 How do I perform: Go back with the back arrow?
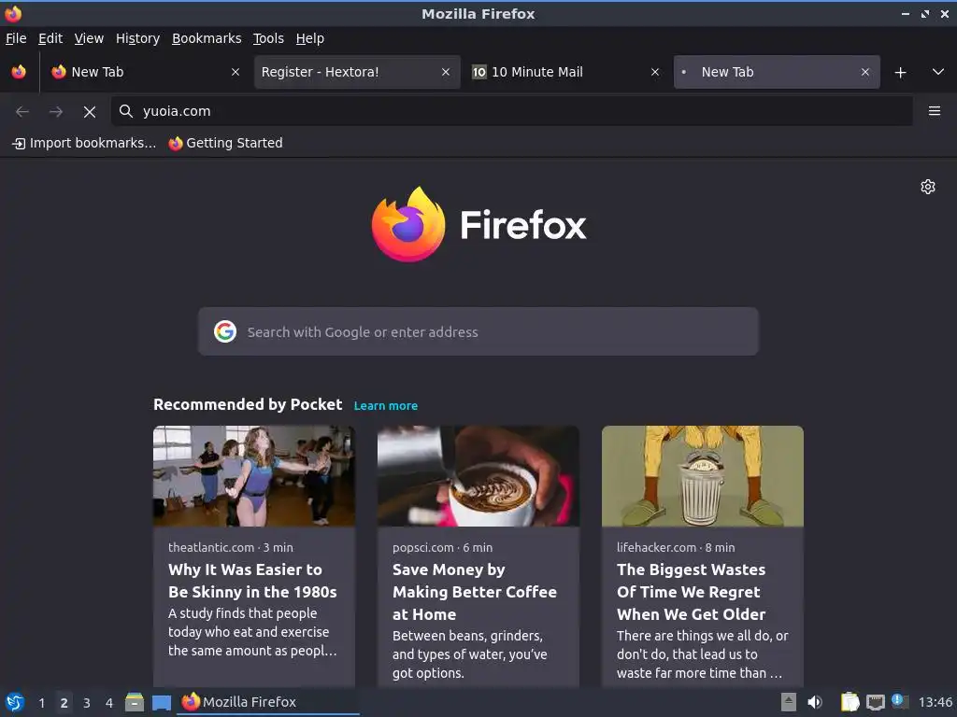click(22, 112)
